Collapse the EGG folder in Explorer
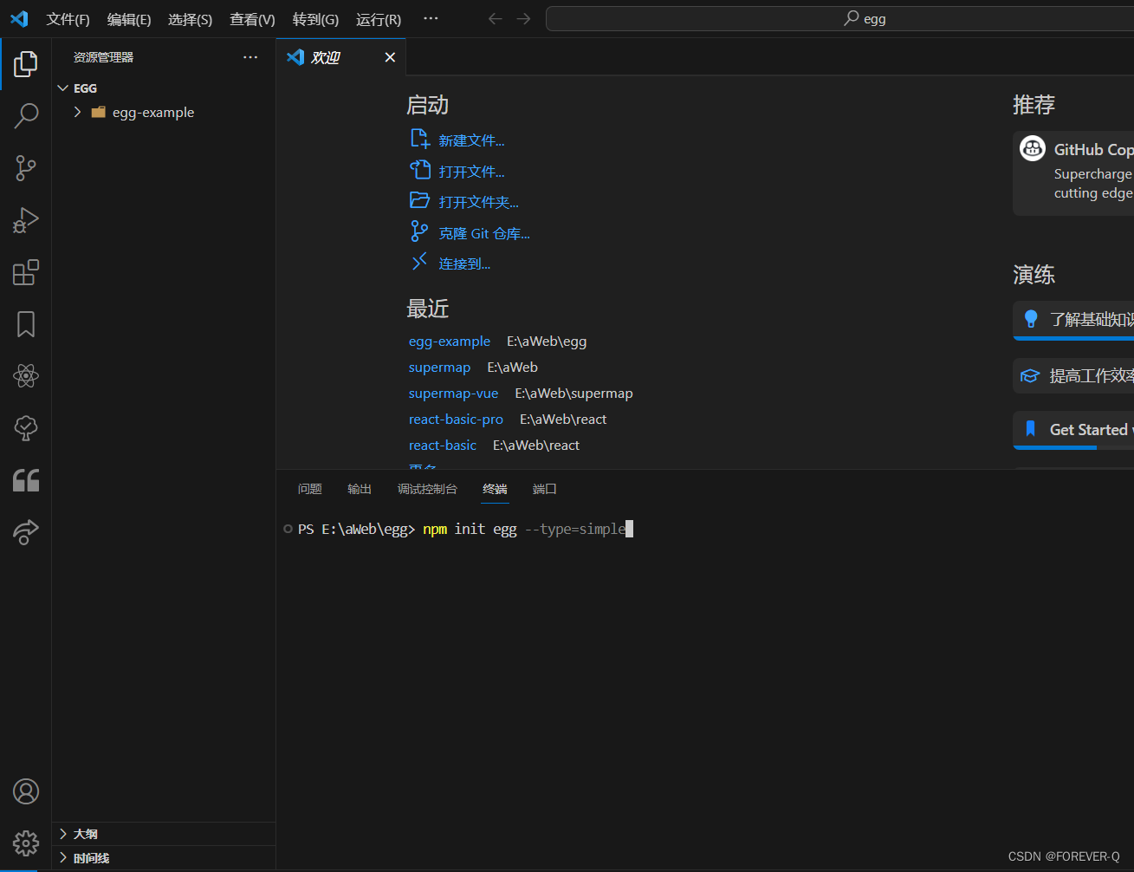1134x872 pixels. pos(62,88)
